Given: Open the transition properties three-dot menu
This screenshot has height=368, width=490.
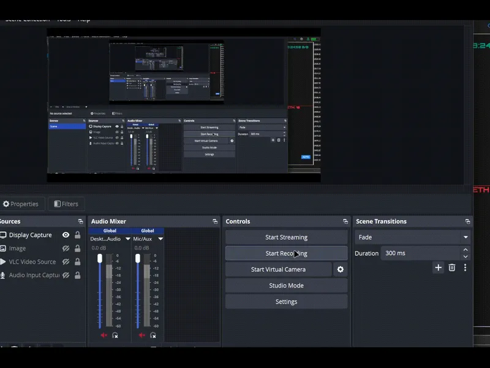Looking at the screenshot, I should (466, 267).
